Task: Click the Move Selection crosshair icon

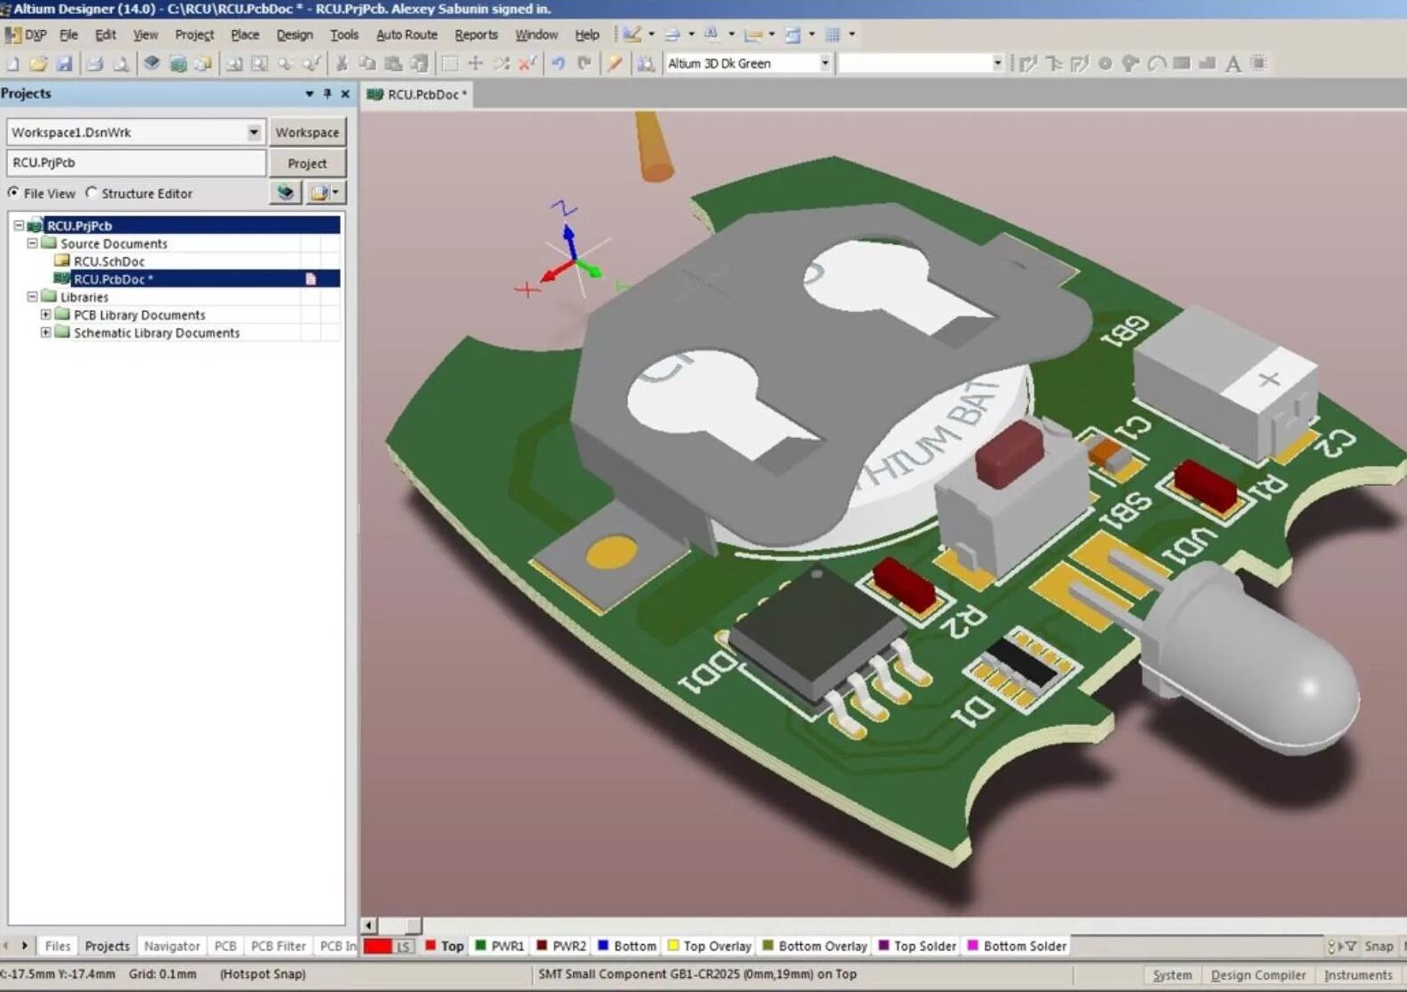Action: click(x=476, y=63)
